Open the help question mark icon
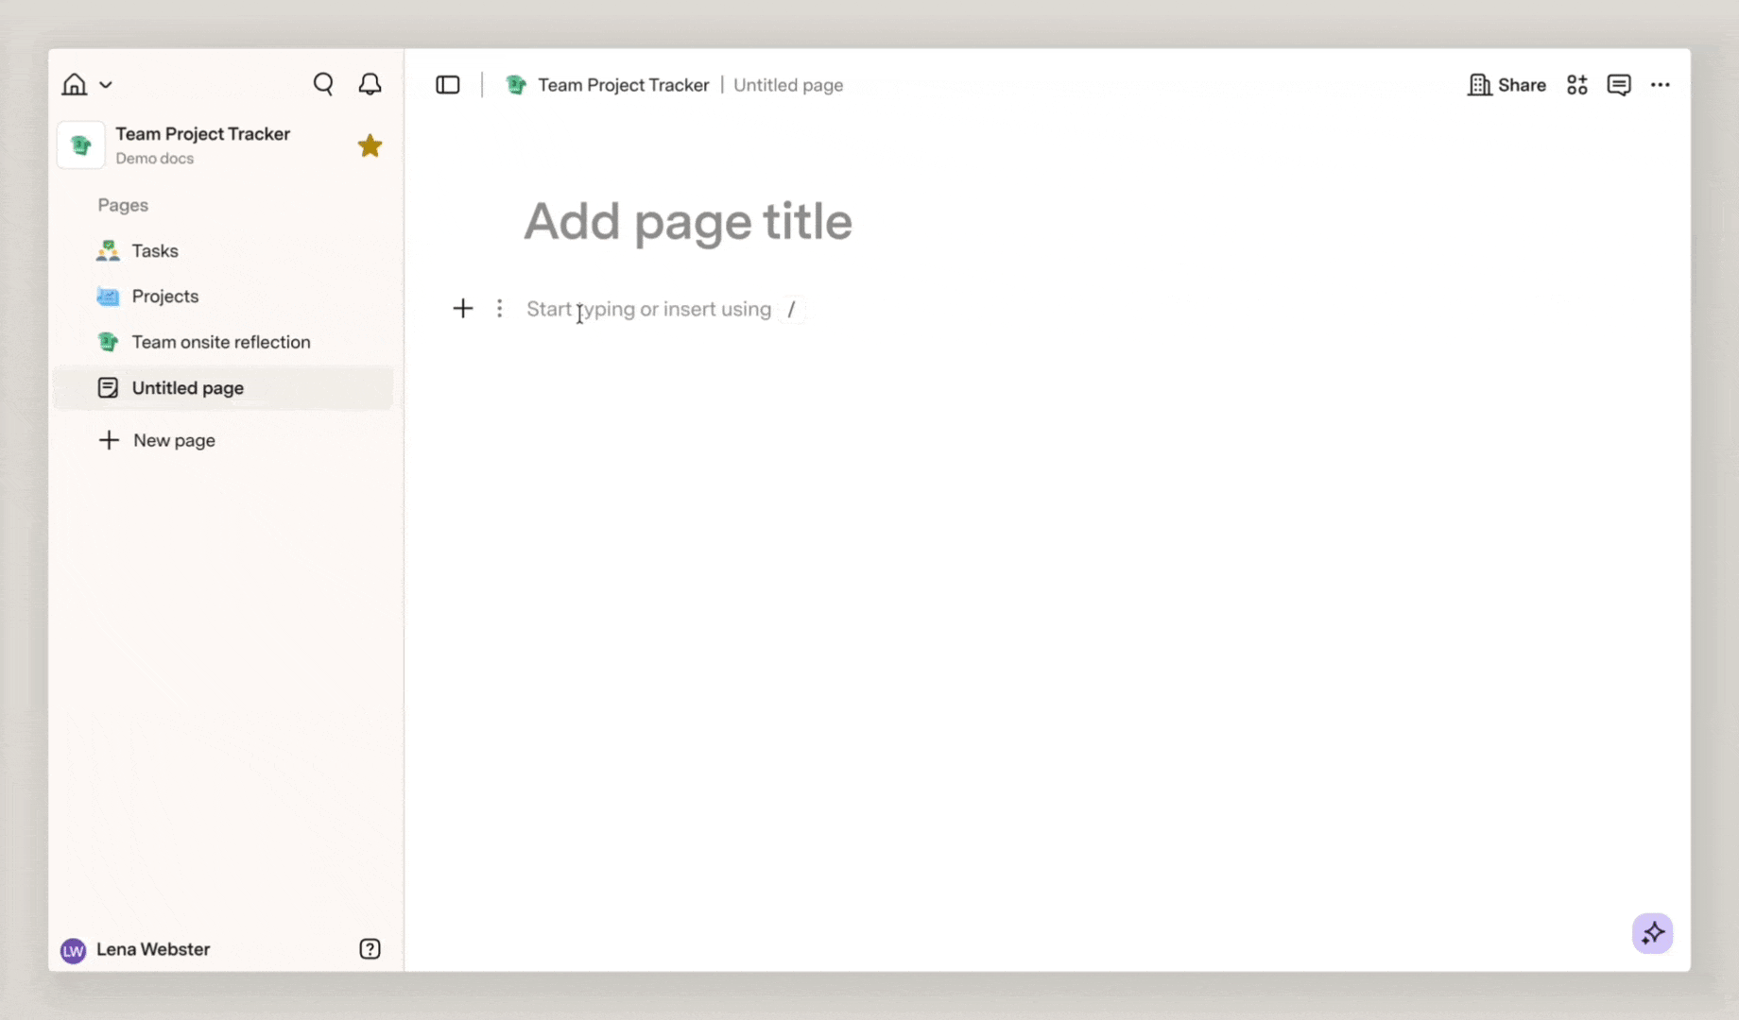The height and width of the screenshot is (1020, 1739). pos(370,949)
